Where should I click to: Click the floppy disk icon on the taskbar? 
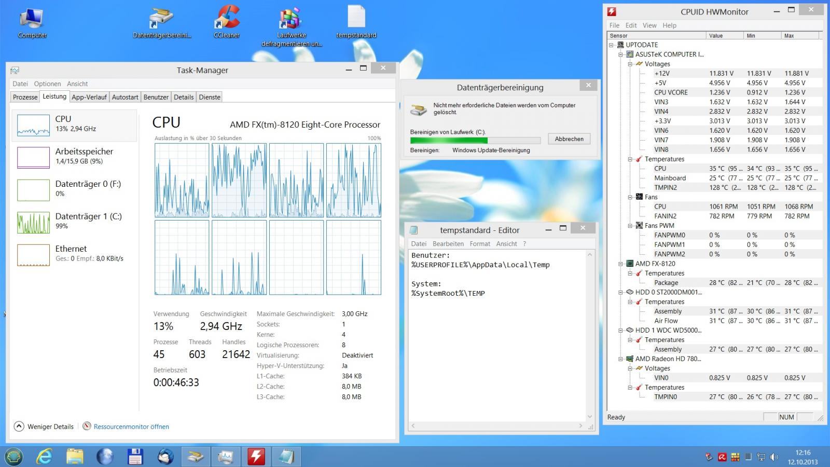point(135,457)
